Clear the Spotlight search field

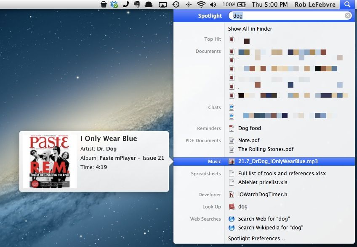348,16
